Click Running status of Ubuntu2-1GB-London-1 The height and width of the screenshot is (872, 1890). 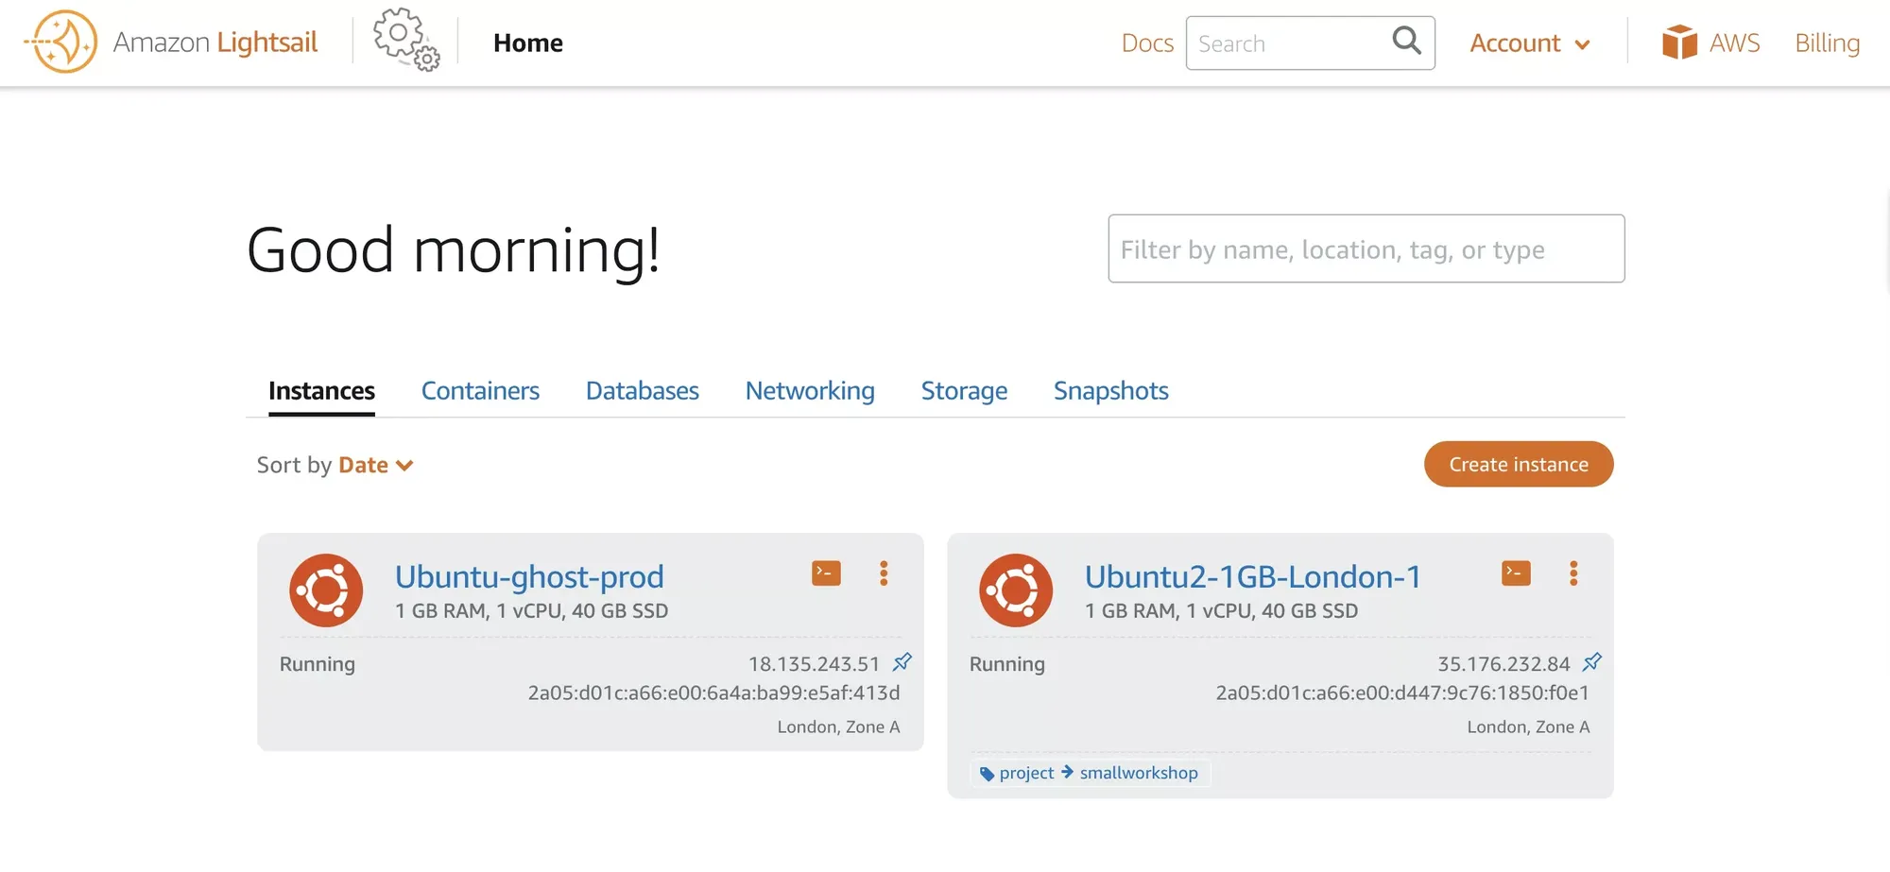(1007, 664)
